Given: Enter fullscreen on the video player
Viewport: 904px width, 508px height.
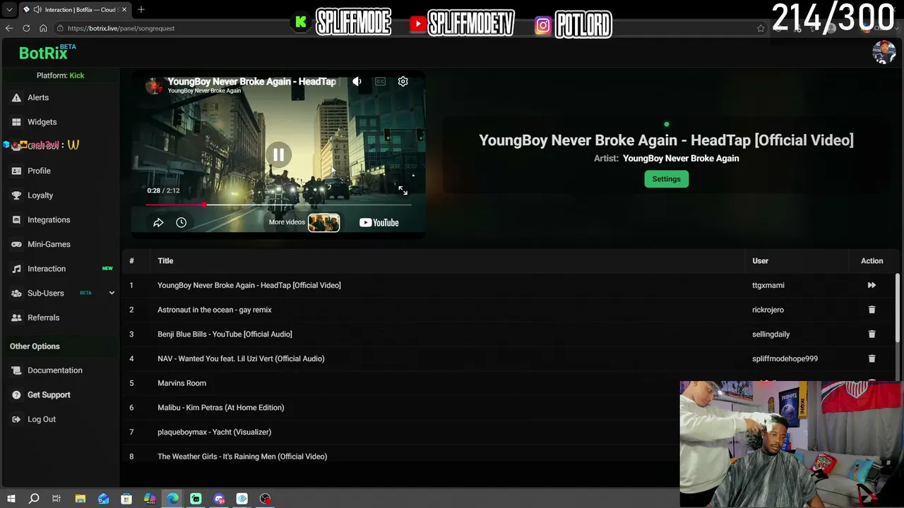Looking at the screenshot, I should click(x=403, y=190).
